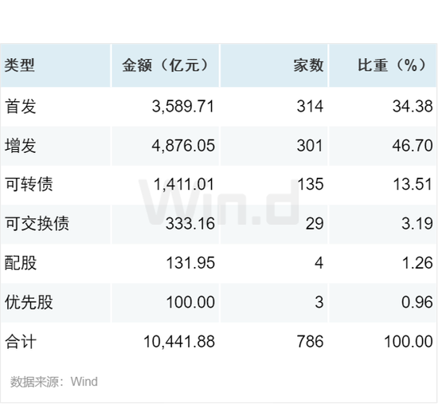Click the 家数 column header
Image resolution: width=438 pixels, height=404 pixels.
308,65
